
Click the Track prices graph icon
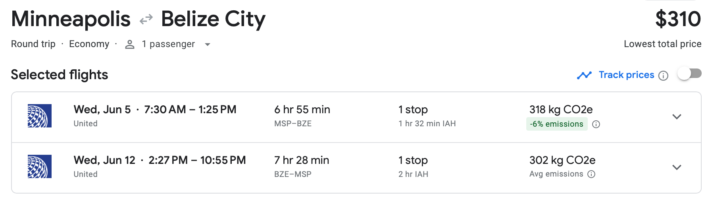click(584, 75)
